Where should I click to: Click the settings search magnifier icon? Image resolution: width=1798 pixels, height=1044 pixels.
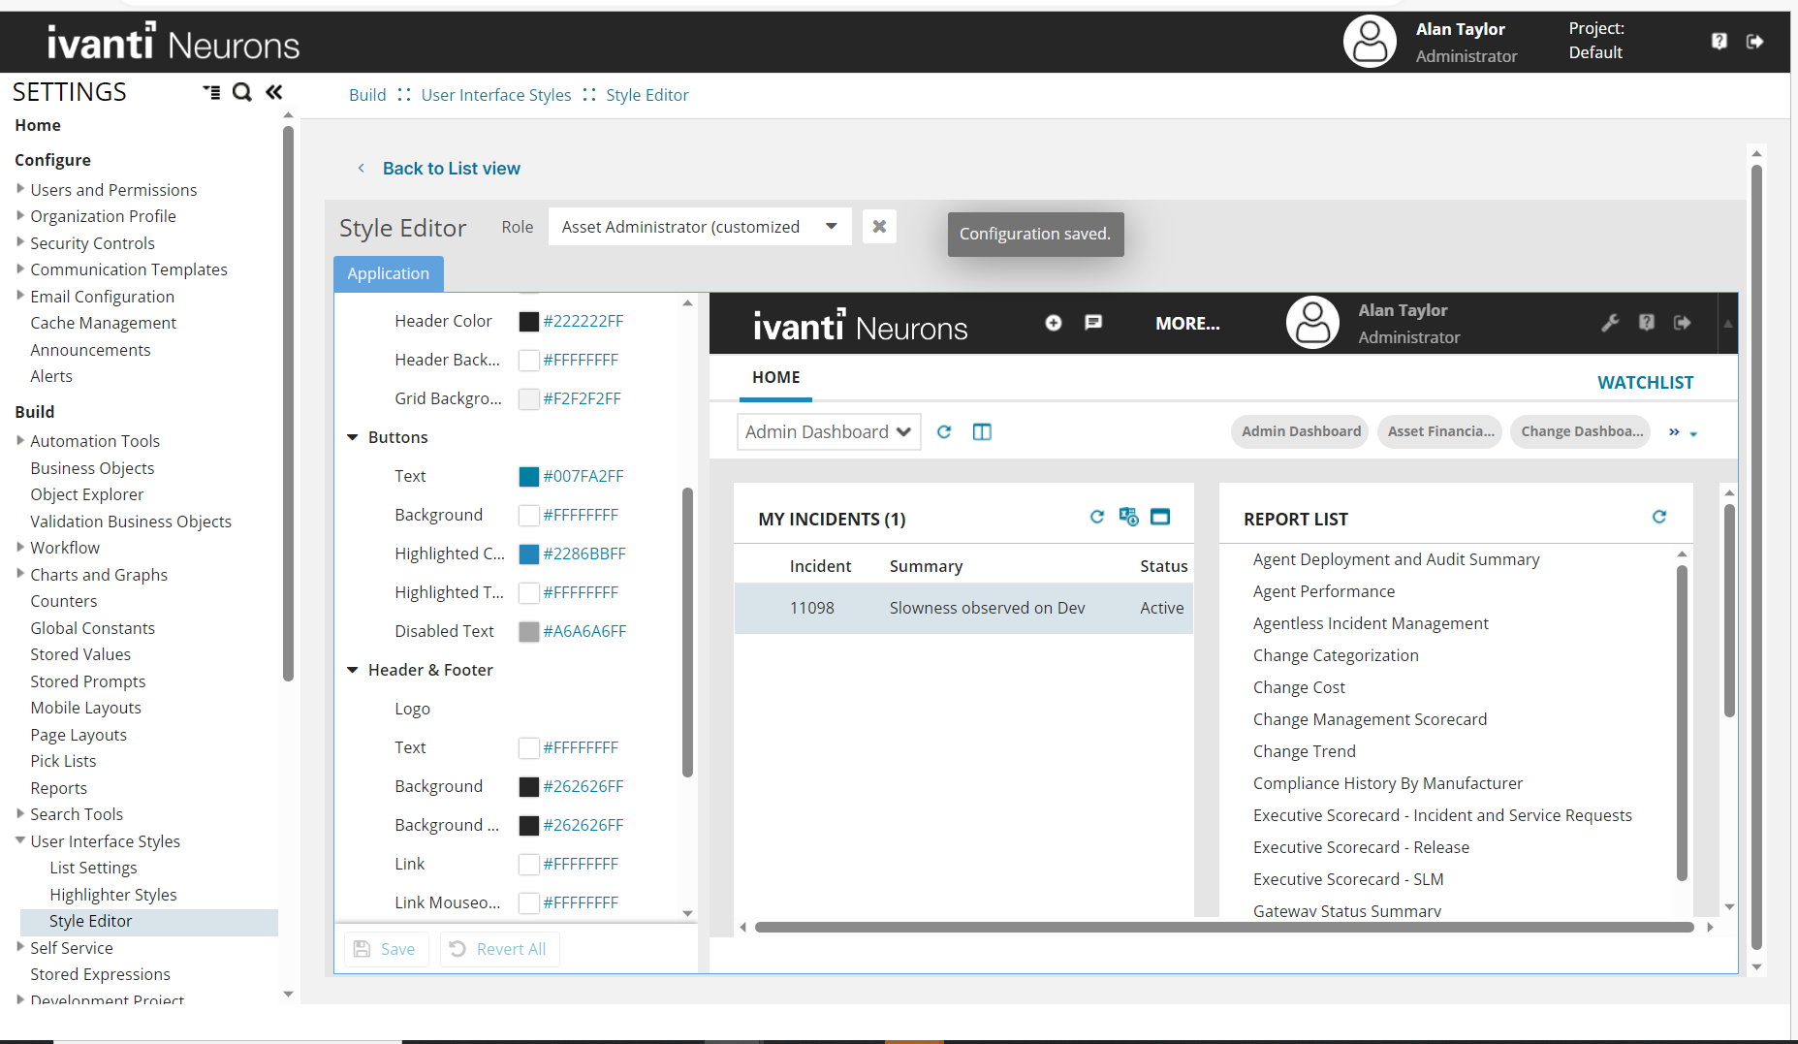point(242,92)
